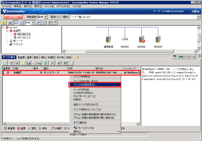This screenshot has height=141, width=202.
Task: Click the edit-note pencil toolbar icon
Action: [17, 63]
